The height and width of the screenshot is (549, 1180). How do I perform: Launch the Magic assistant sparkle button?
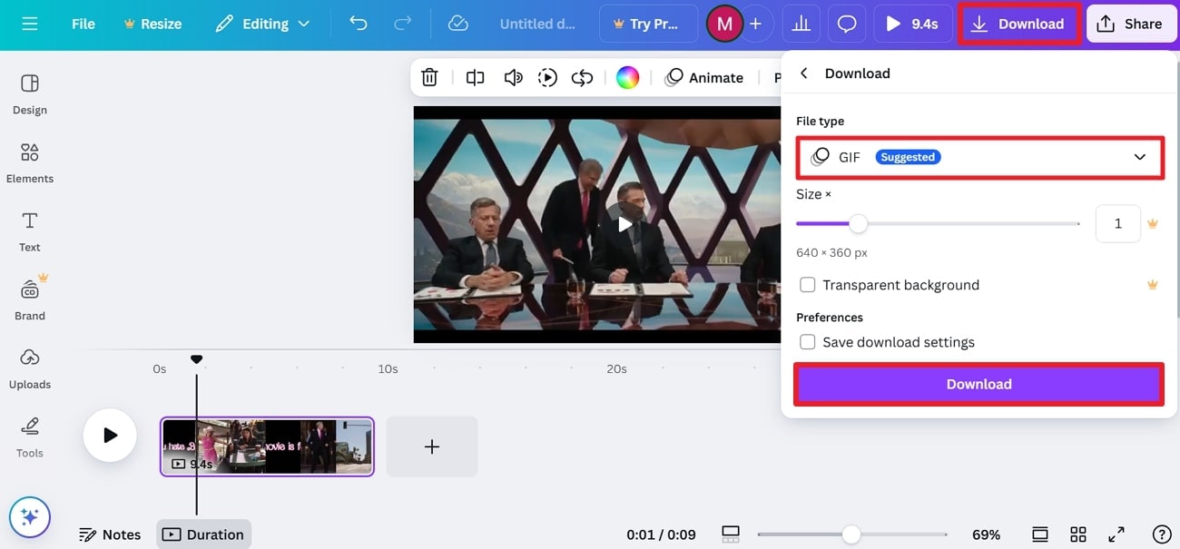coord(30,517)
